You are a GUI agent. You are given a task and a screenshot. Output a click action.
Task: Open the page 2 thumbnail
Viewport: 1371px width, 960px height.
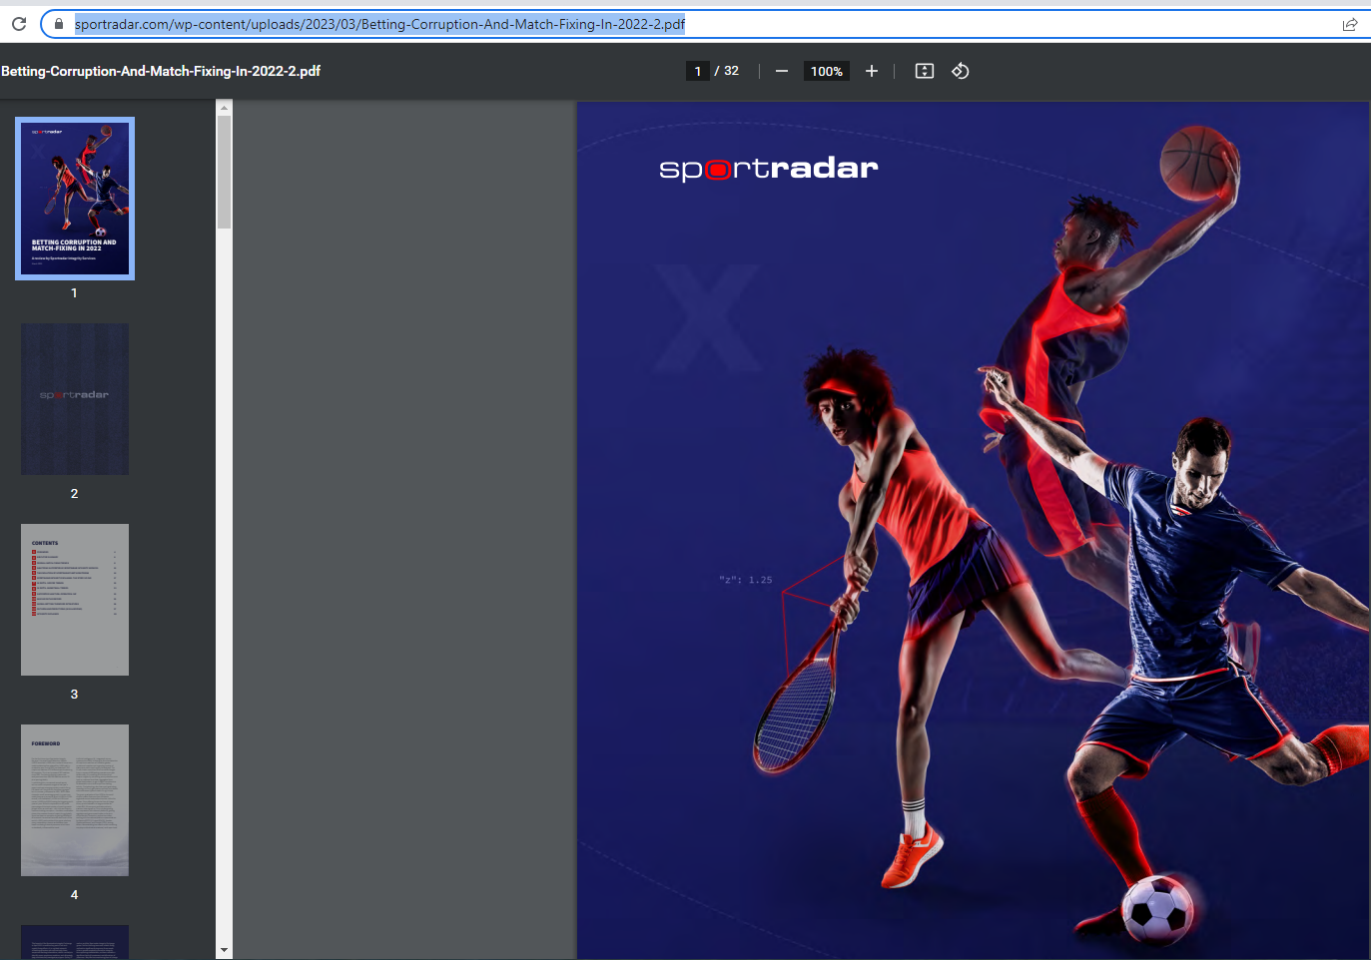coord(75,399)
